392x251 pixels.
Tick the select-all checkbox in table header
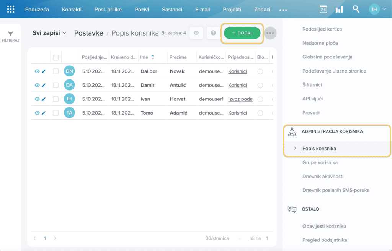(56, 57)
